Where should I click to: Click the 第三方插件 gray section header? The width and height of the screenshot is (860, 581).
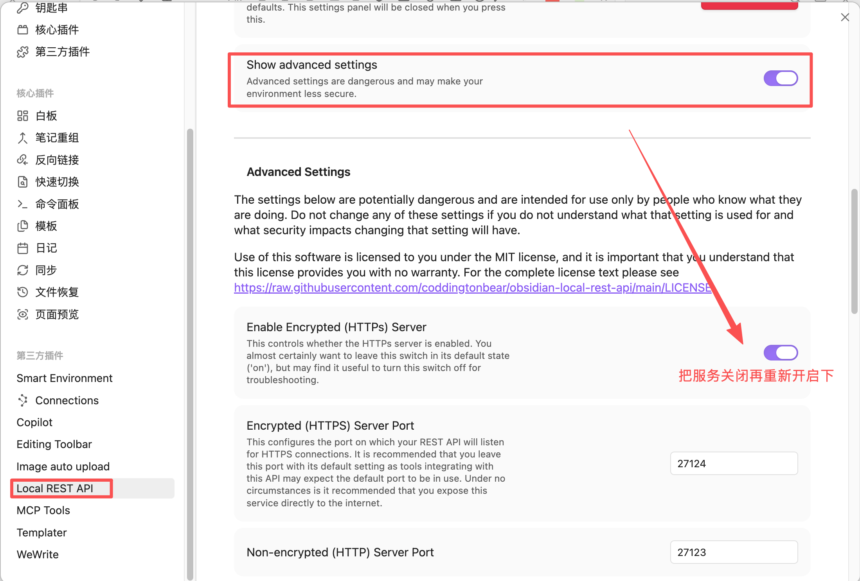pyautogui.click(x=40, y=355)
